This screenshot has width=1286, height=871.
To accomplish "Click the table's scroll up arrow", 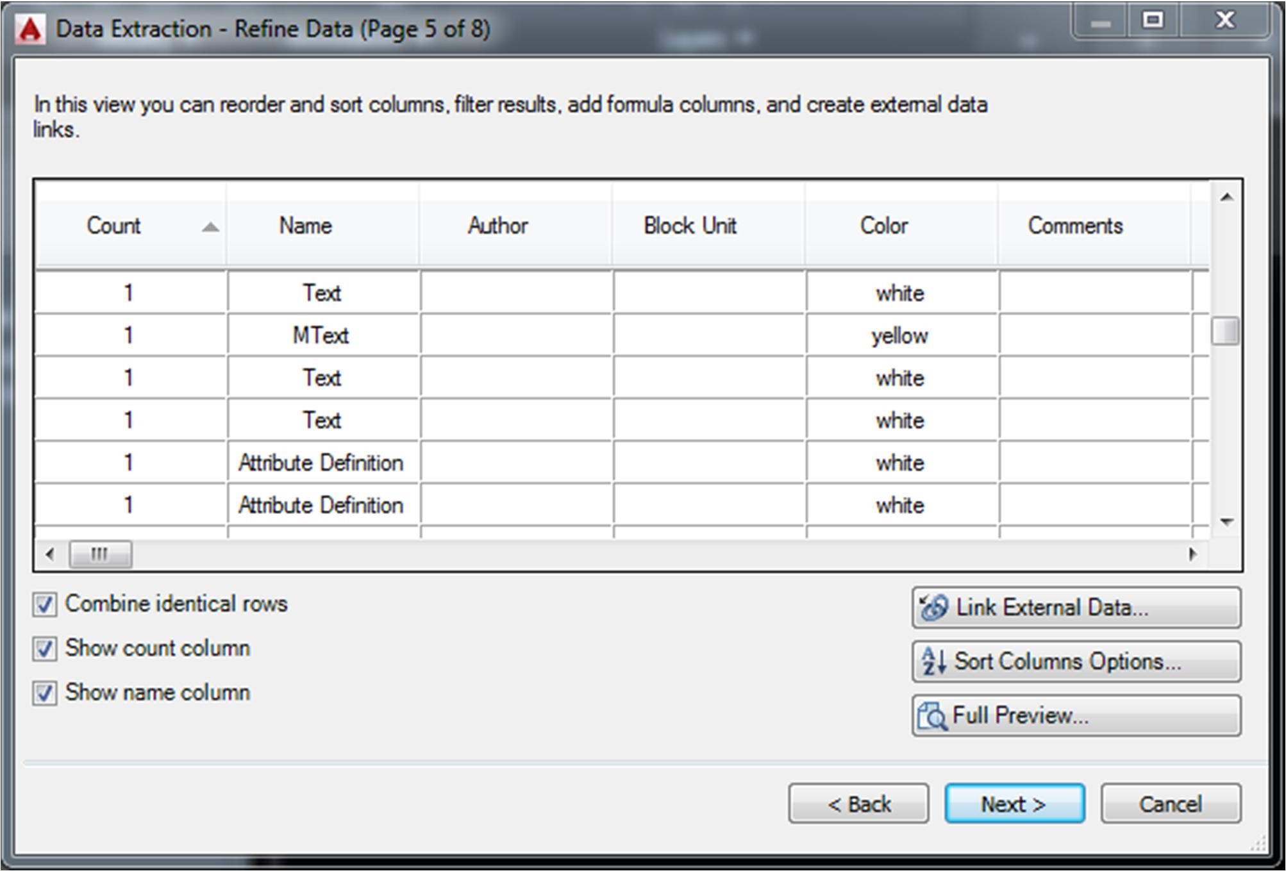I will 1226,197.
